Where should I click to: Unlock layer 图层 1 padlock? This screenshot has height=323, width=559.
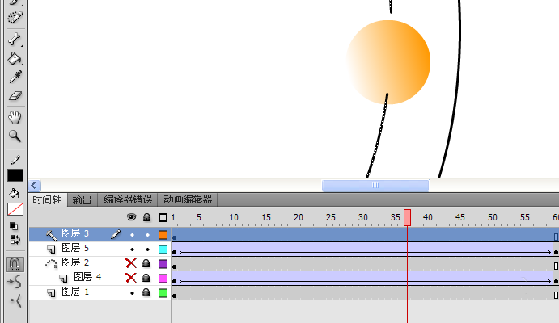(x=146, y=293)
